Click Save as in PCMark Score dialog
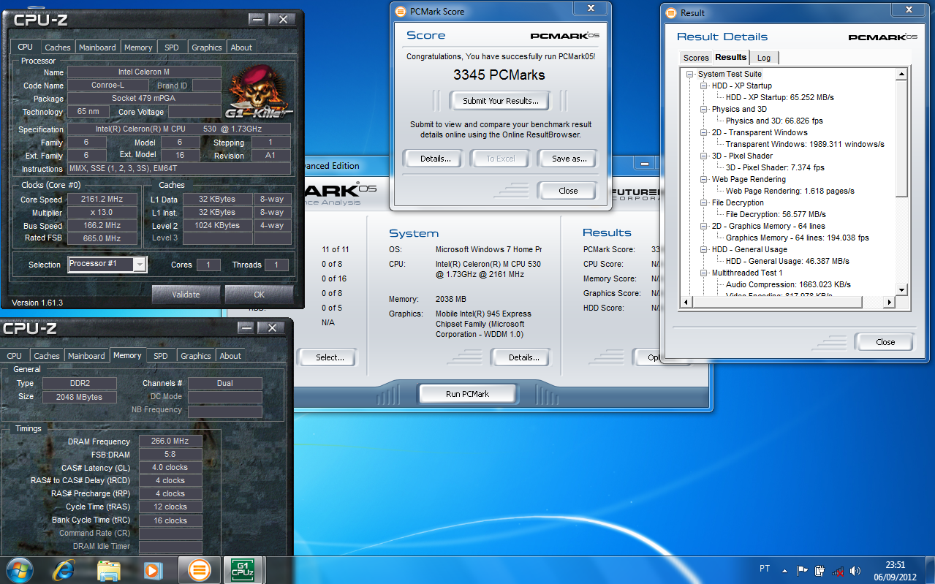The width and height of the screenshot is (935, 584). coord(567,159)
